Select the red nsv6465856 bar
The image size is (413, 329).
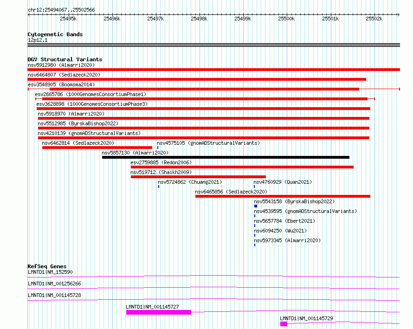283,196
